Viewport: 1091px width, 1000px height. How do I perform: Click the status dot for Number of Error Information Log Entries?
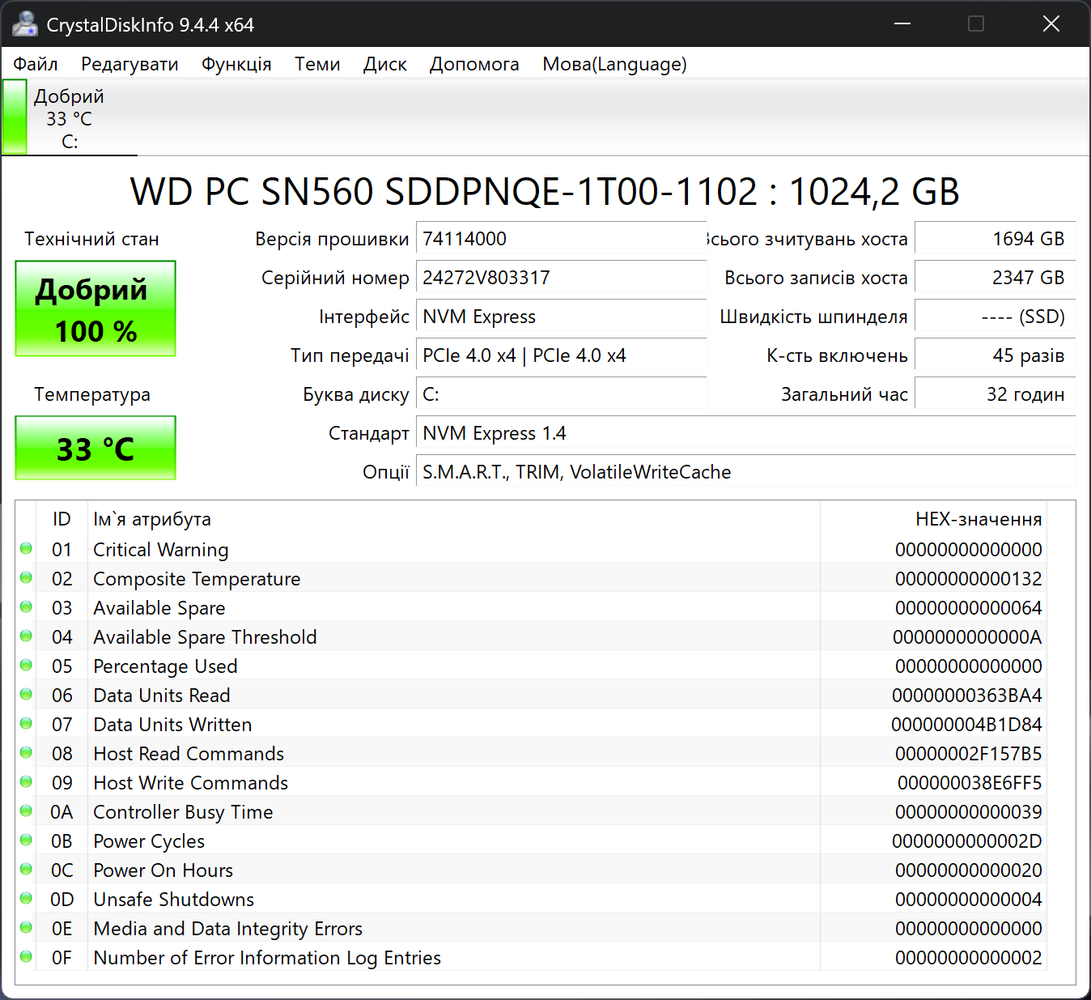coord(26,957)
